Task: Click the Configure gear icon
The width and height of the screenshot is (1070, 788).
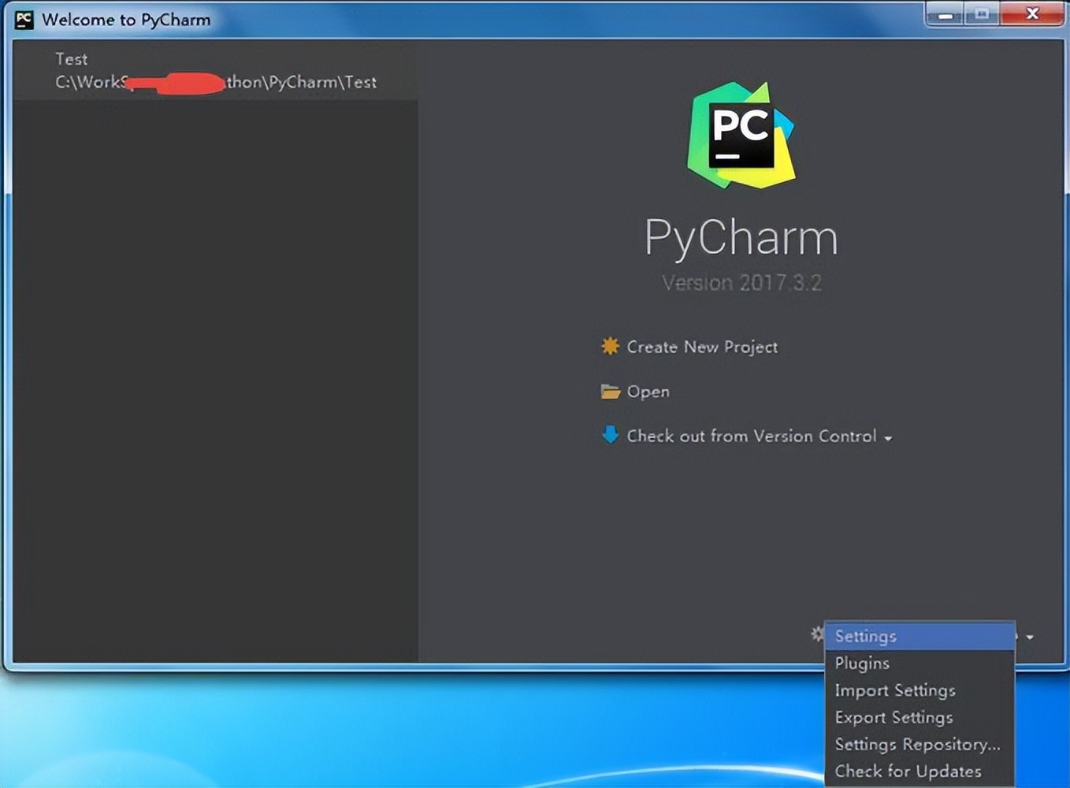Action: tap(817, 634)
